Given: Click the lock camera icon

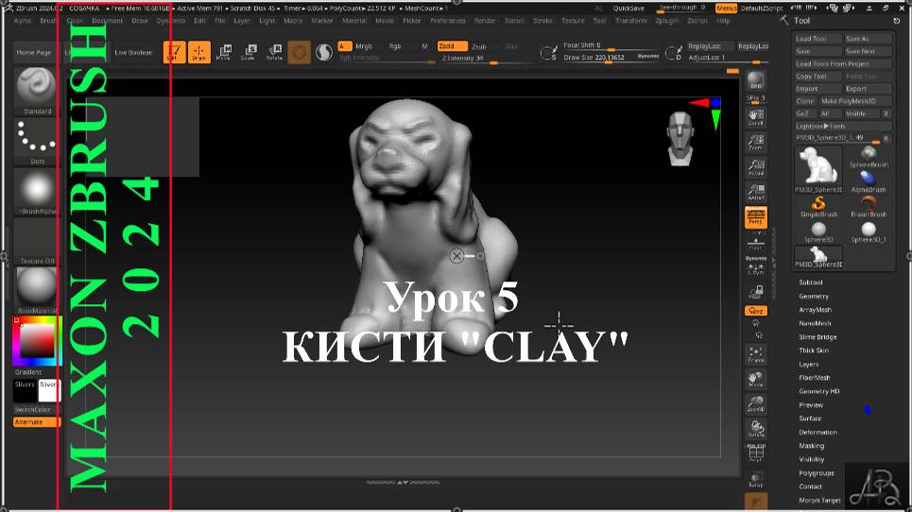Looking at the screenshot, I should click(755, 291).
